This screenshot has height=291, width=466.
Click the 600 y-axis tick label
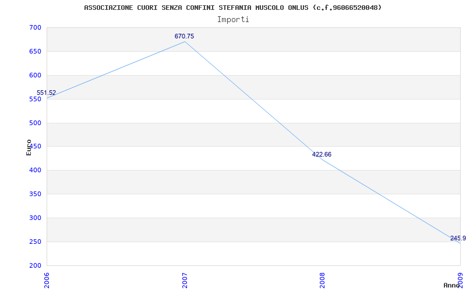(35, 75)
